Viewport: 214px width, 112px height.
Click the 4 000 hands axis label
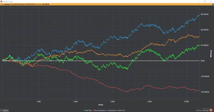tap(76, 102)
